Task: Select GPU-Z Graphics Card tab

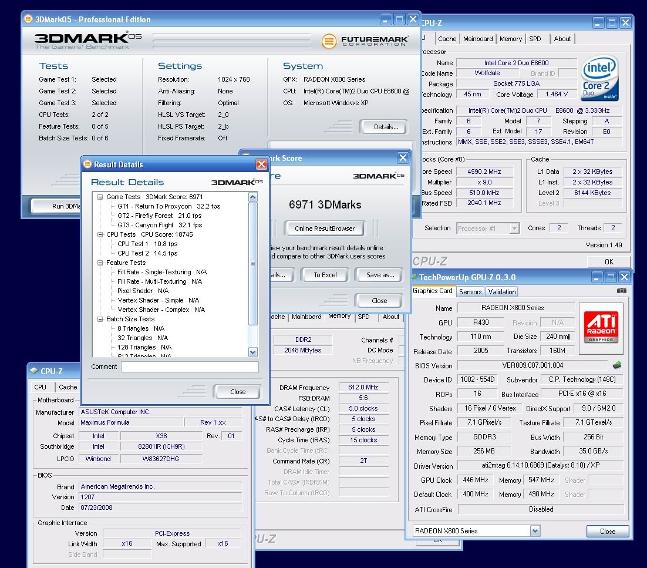Action: pyautogui.click(x=433, y=291)
